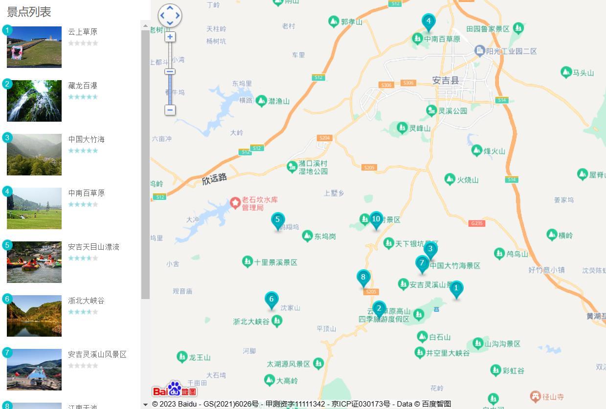Select map marker number 10 pin

pos(376,219)
